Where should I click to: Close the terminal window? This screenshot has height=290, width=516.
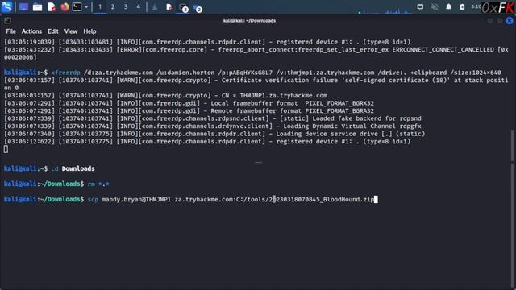510,21
